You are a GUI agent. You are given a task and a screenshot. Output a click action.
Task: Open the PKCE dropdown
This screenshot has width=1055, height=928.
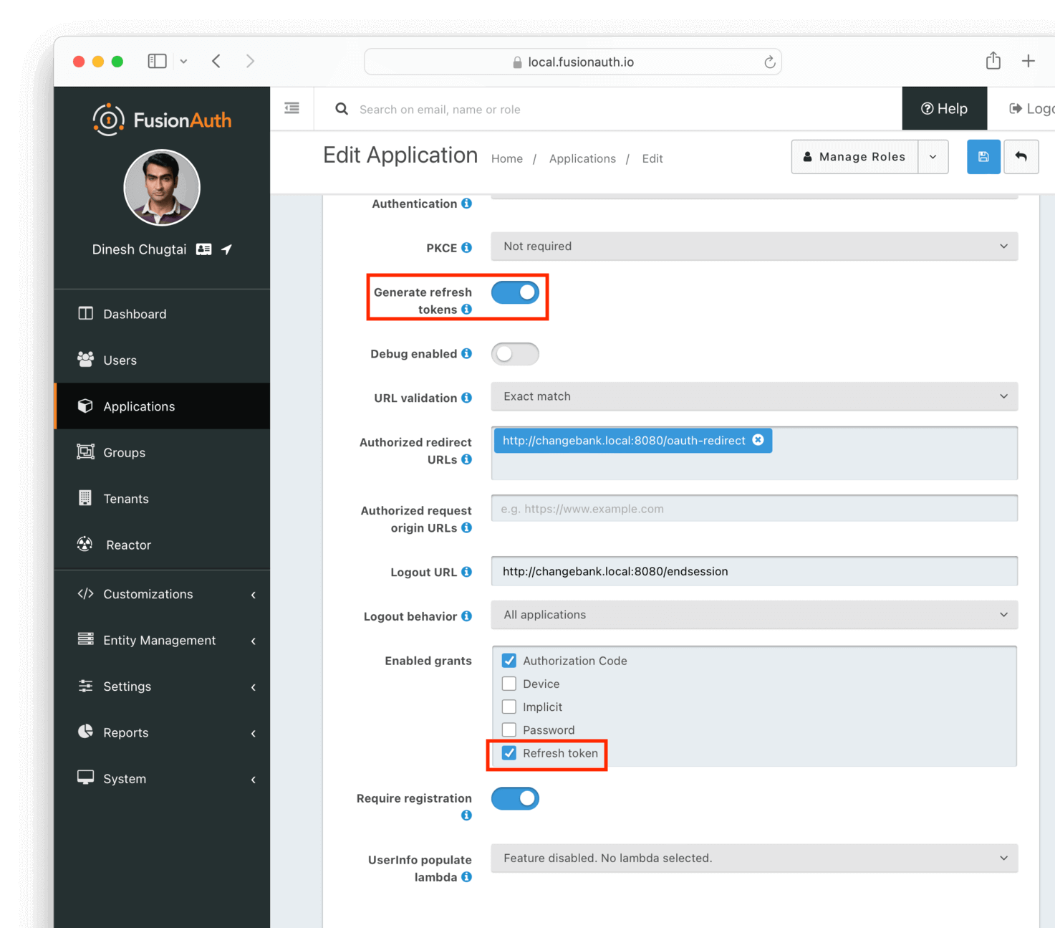coord(754,246)
